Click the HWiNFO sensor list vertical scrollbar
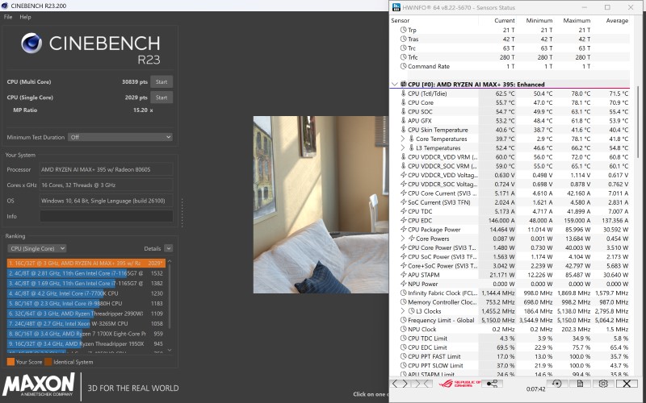This screenshot has width=646, height=403. (638, 122)
